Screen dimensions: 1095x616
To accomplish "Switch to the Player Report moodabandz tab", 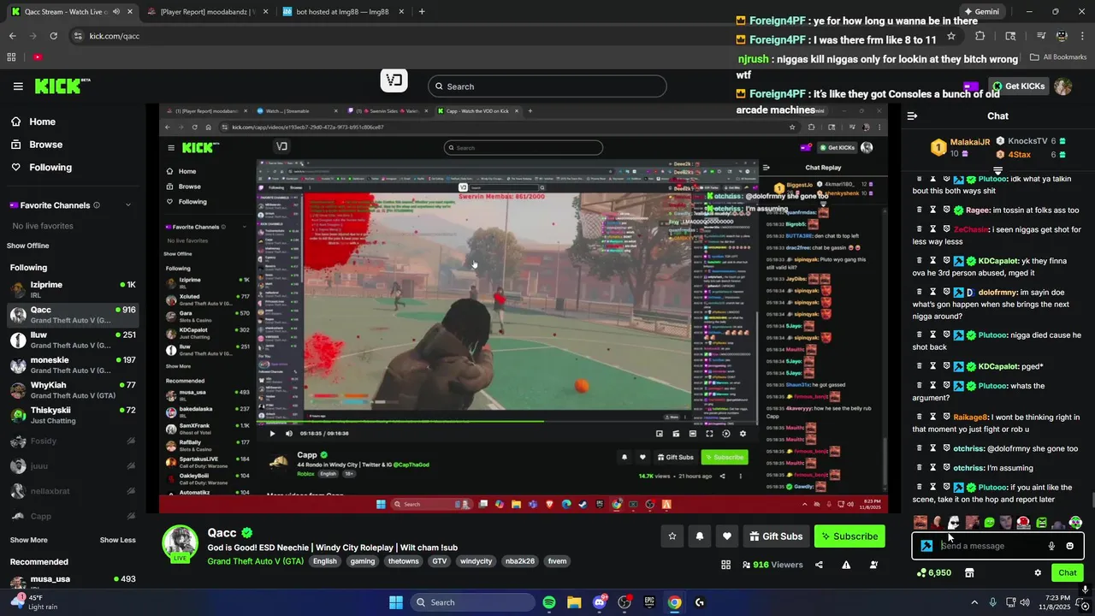I will [x=207, y=12].
